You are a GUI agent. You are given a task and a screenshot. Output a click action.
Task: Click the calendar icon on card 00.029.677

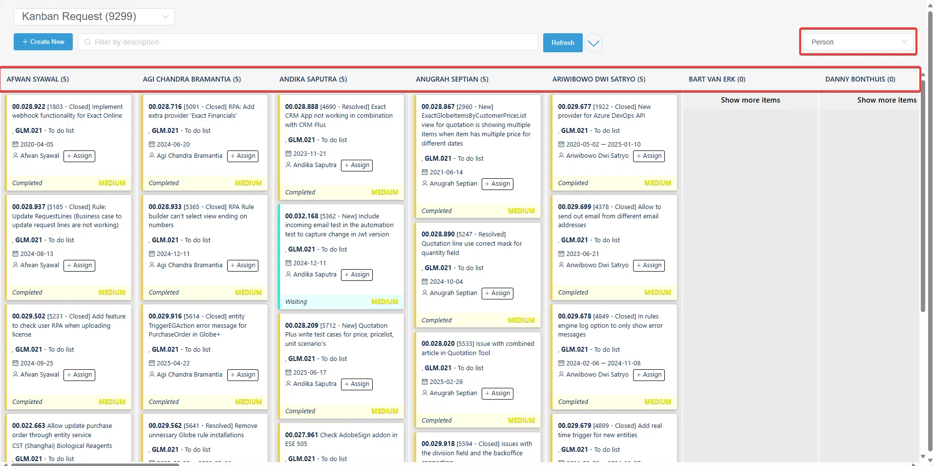tap(561, 144)
